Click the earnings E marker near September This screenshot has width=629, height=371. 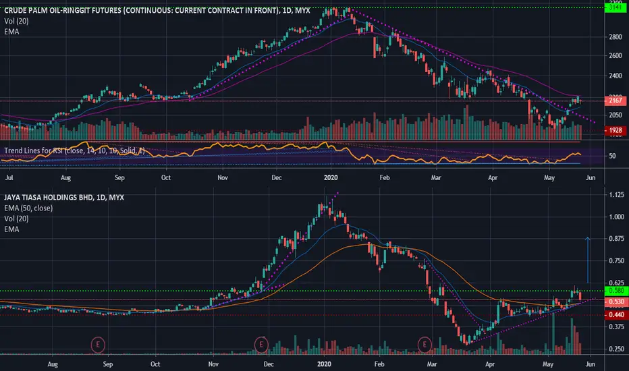point(97,345)
